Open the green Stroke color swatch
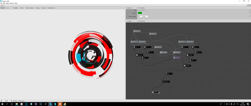Viewport: 251px width, 106px height. (x=140, y=13)
